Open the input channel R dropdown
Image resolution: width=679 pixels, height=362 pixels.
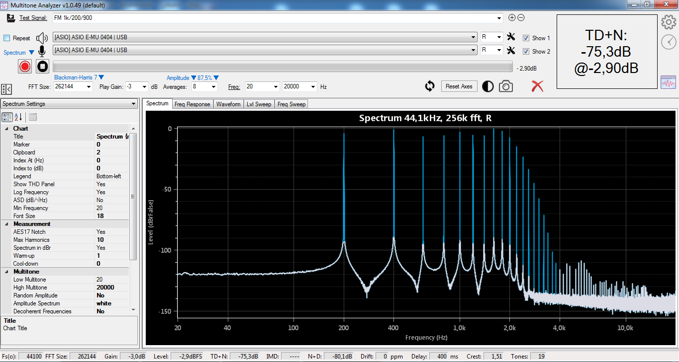click(x=499, y=50)
